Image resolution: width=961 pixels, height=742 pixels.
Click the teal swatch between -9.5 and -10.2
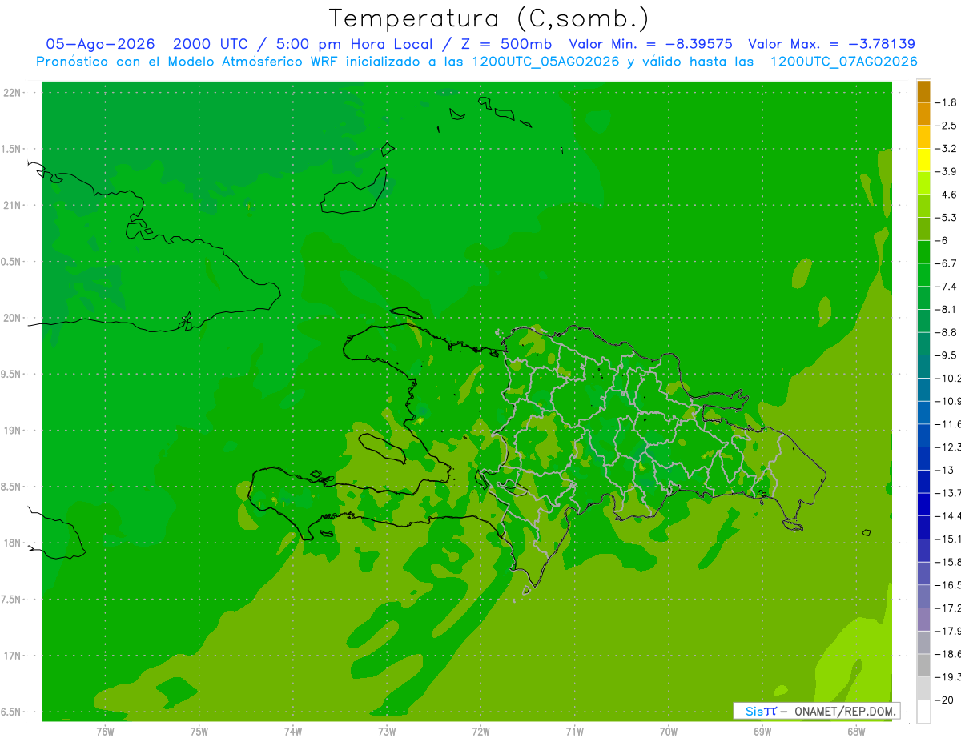[923, 367]
